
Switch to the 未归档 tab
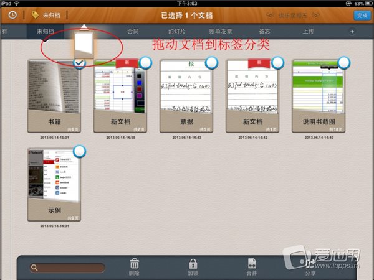tap(46, 31)
